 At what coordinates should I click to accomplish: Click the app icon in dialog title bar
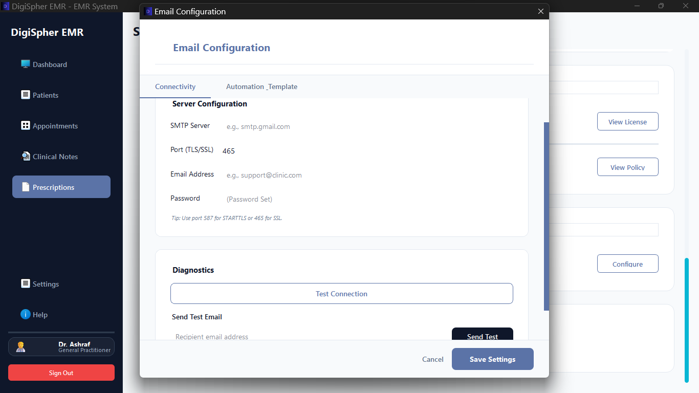(148, 11)
